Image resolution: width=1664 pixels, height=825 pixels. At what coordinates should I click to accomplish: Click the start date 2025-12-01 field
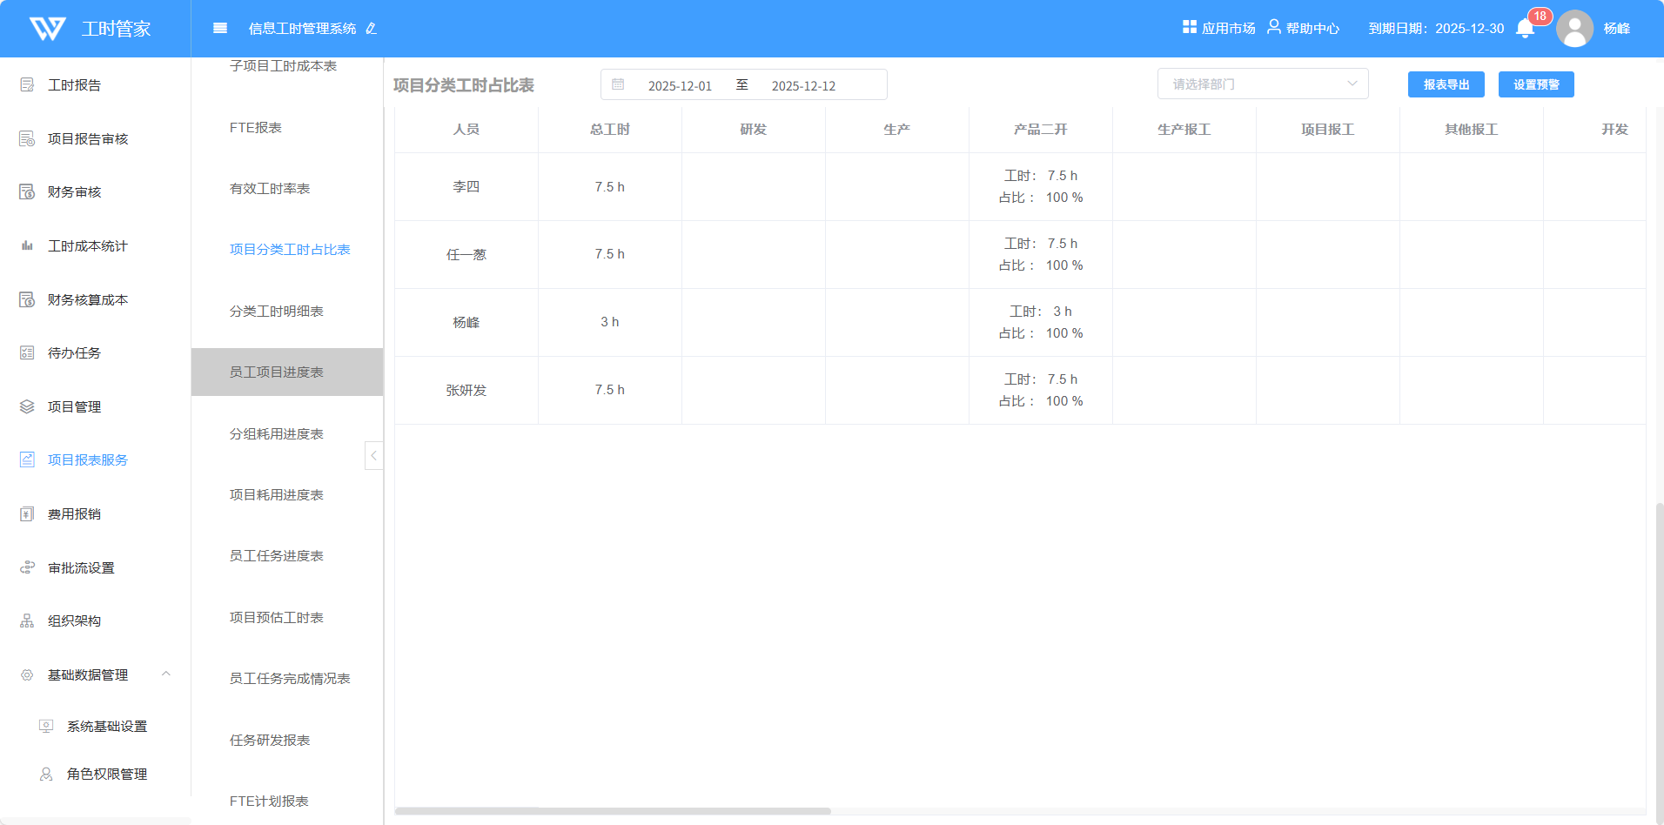(x=680, y=85)
